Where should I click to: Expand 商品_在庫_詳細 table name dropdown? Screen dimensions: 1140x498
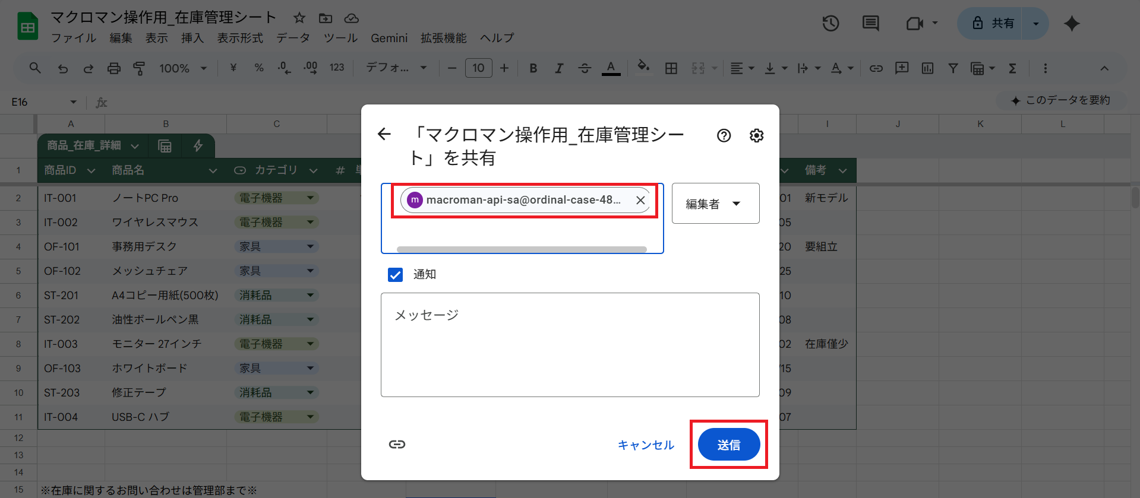[135, 146]
